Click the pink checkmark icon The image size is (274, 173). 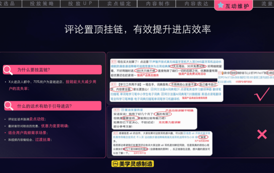click(262, 94)
